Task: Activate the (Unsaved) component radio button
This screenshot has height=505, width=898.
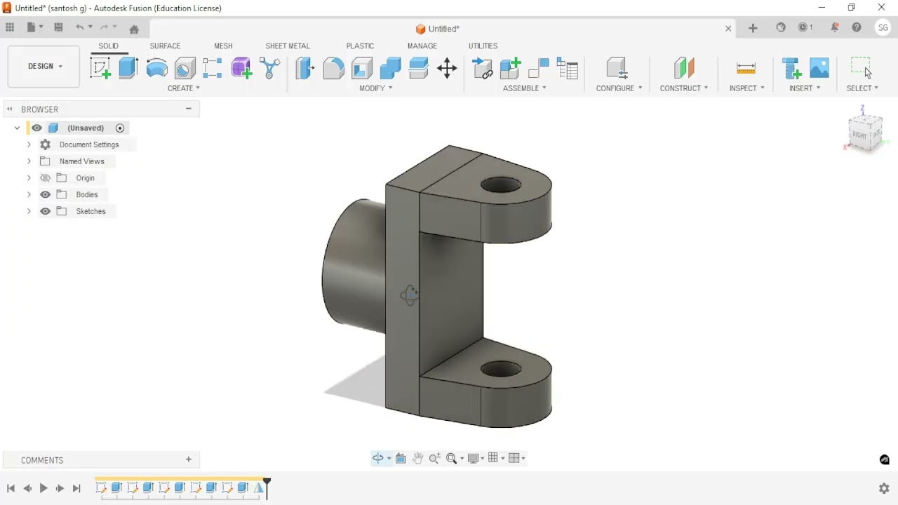Action: coord(120,128)
